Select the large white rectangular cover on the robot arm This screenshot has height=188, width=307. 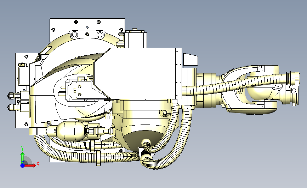pos(138,73)
